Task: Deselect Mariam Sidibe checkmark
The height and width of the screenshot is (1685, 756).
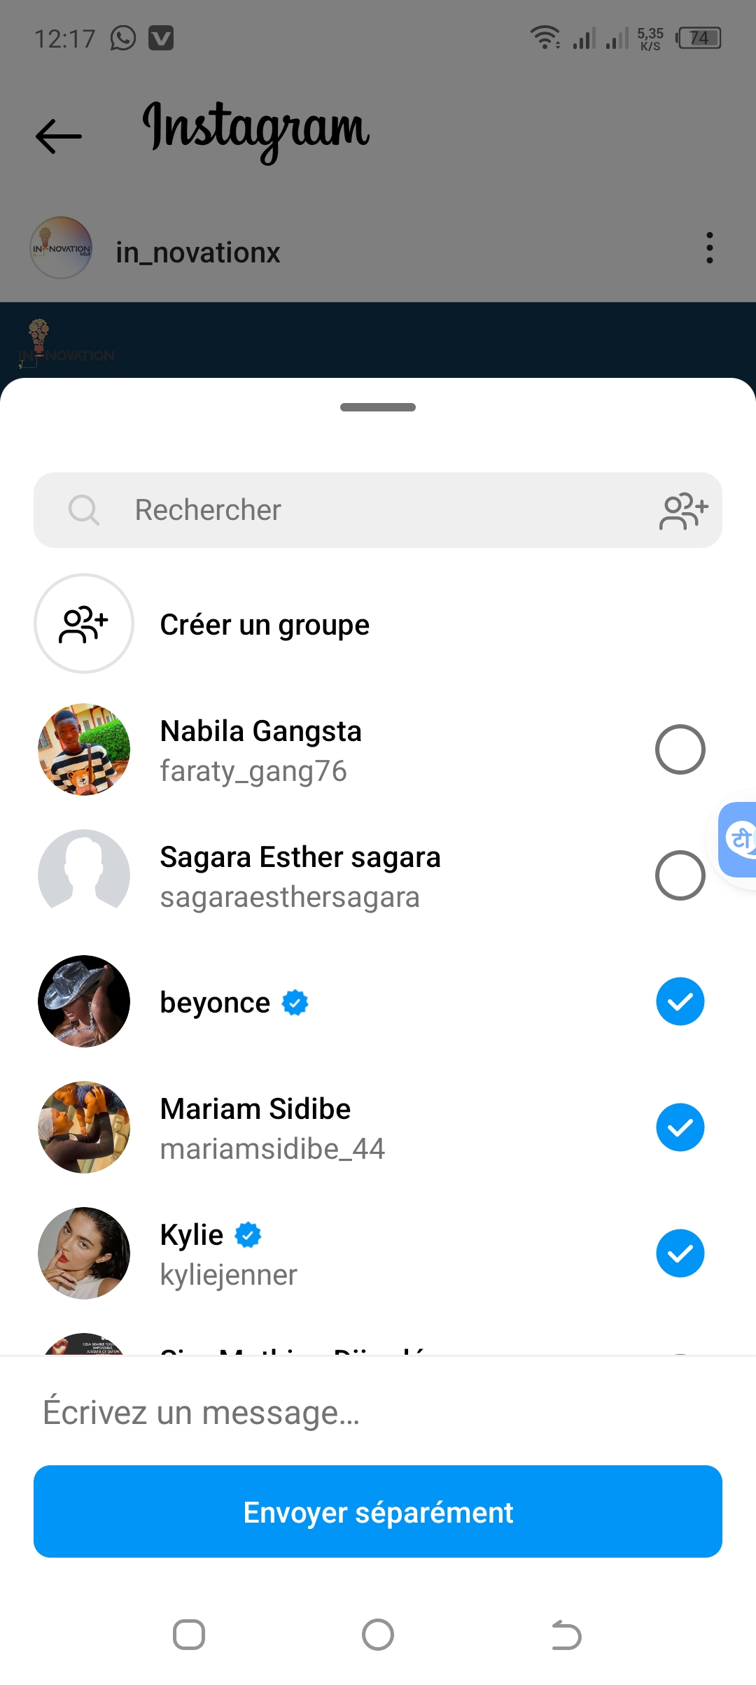Action: pos(680,1127)
